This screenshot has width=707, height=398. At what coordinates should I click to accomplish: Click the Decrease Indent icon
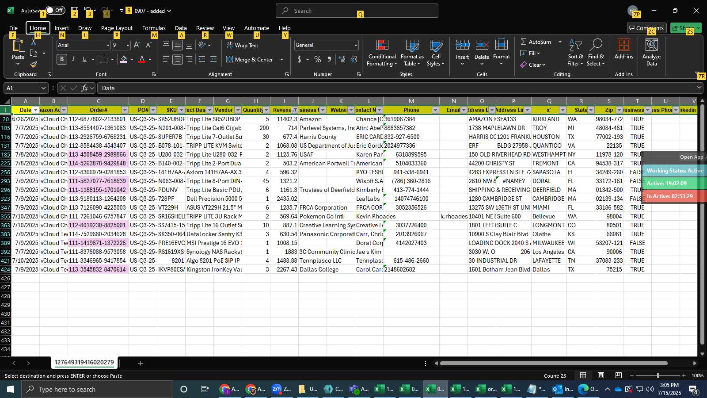[202, 59]
